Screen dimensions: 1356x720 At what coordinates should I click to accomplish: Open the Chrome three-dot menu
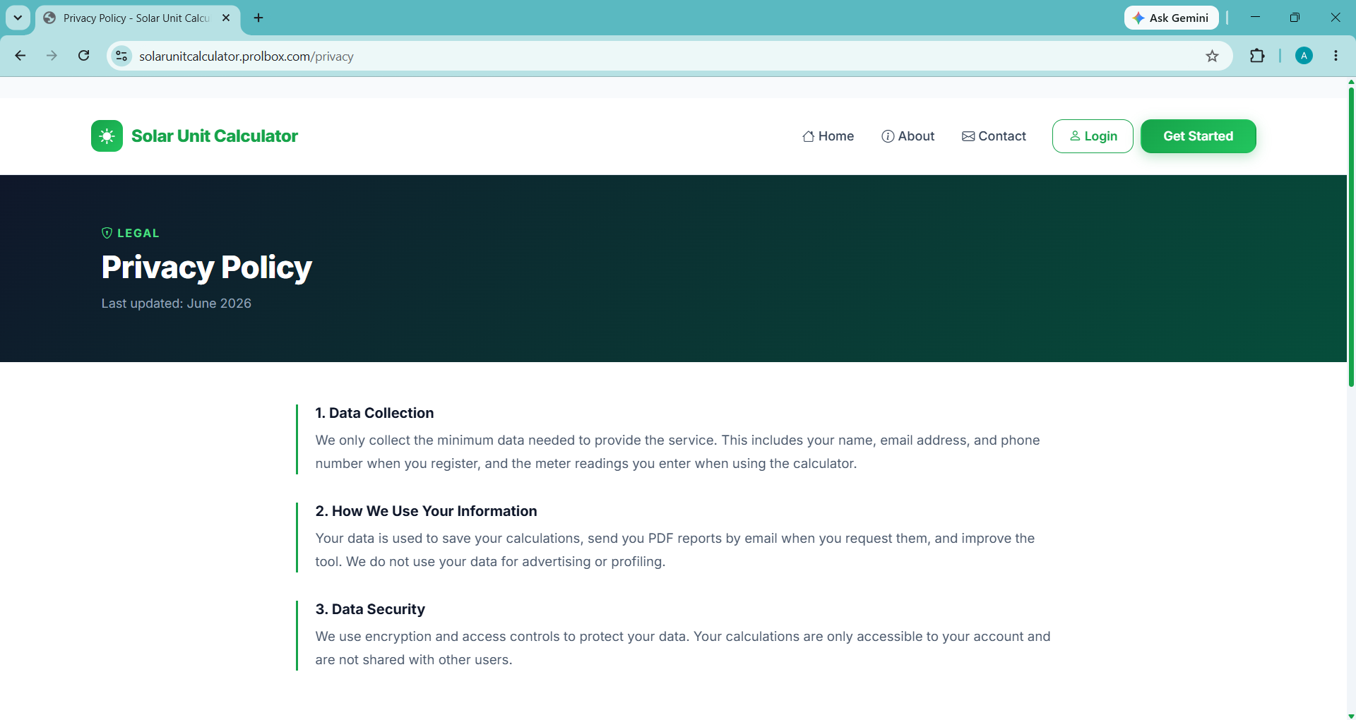(1336, 56)
